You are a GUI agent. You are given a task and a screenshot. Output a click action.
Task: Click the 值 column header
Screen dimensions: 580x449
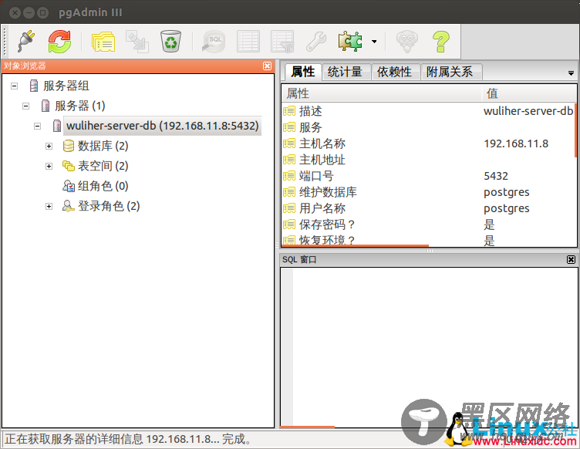[529, 93]
